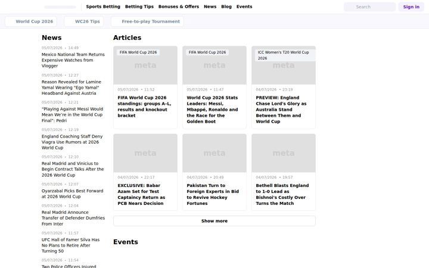Open the Sports Betting menu
429x268 pixels.
(x=103, y=7)
